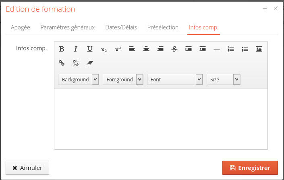Screen dimensions: 284x180
Task: Click the Enregistrer button
Action: (250, 168)
